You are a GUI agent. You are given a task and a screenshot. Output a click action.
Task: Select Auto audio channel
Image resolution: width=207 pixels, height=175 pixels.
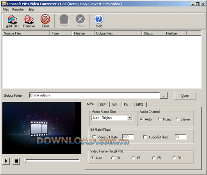click(x=142, y=119)
